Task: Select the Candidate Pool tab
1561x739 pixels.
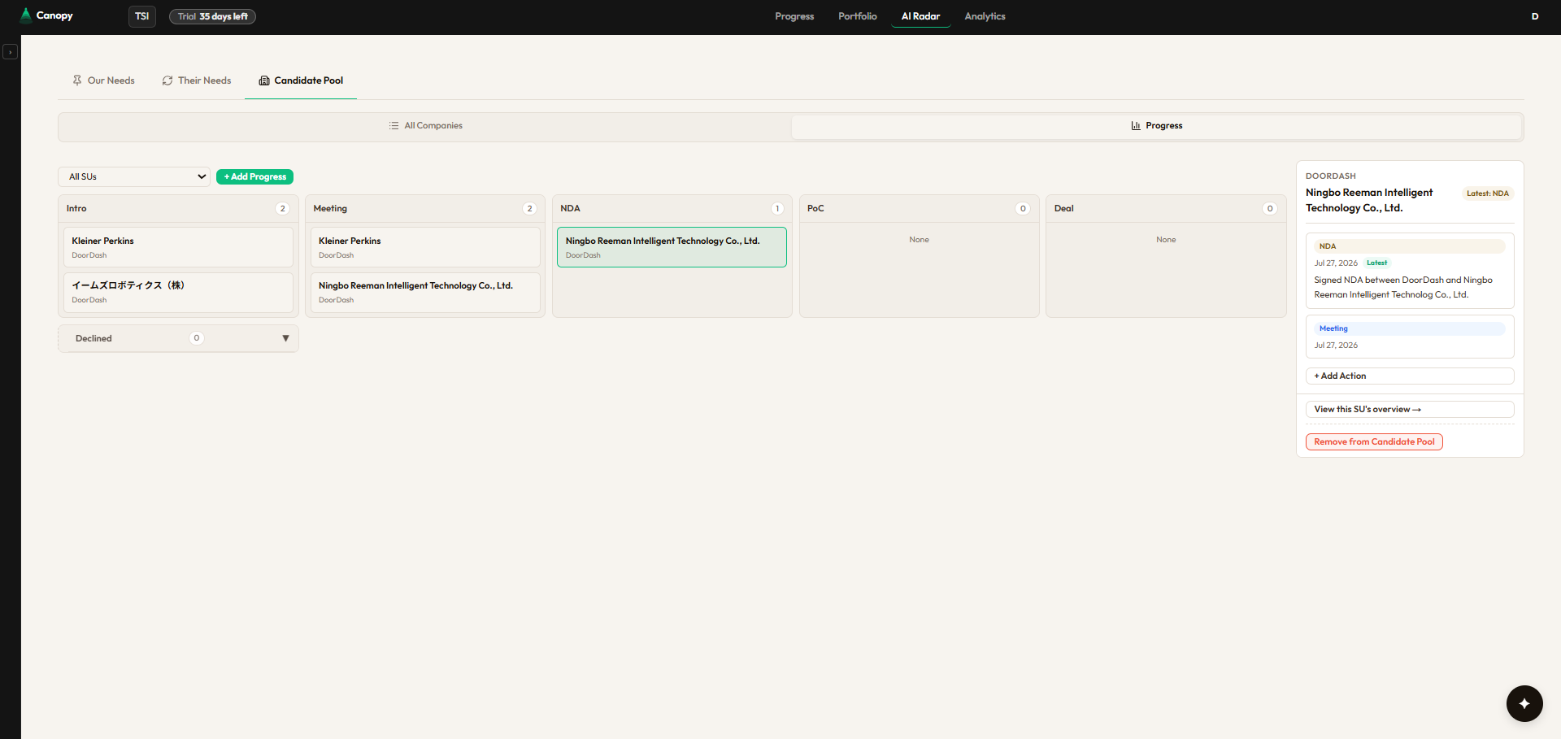Action: [301, 80]
